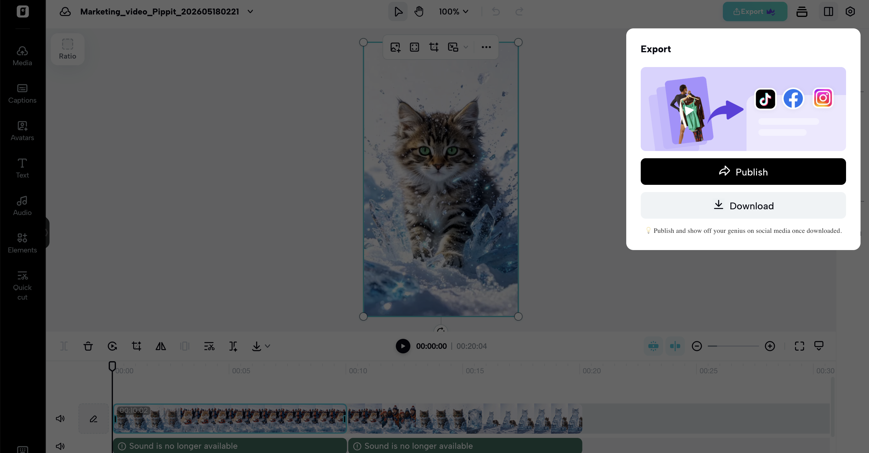Image resolution: width=869 pixels, height=453 pixels.
Task: Click the replace image icon above canvas
Action: pyautogui.click(x=395, y=47)
